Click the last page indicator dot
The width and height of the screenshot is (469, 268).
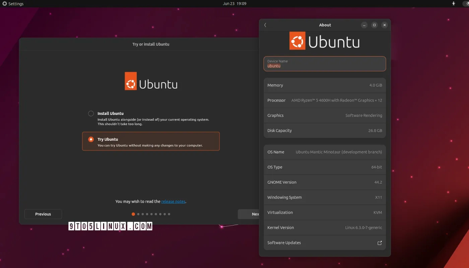pos(169,214)
